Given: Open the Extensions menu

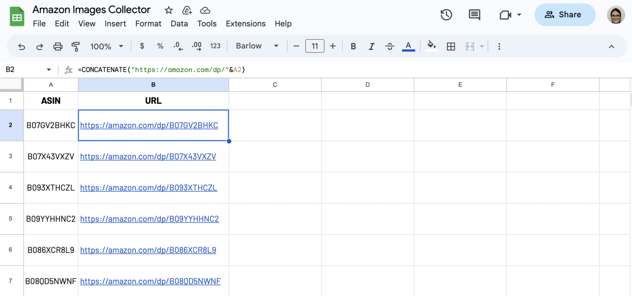Looking at the screenshot, I should 245,24.
